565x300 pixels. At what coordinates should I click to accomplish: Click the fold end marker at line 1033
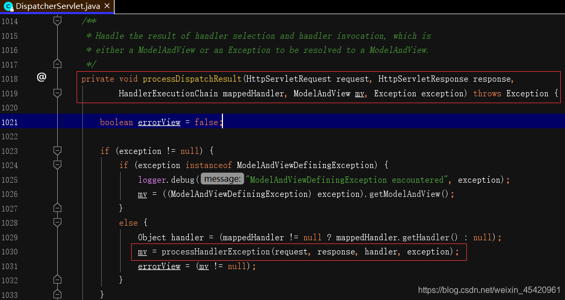click(x=57, y=294)
